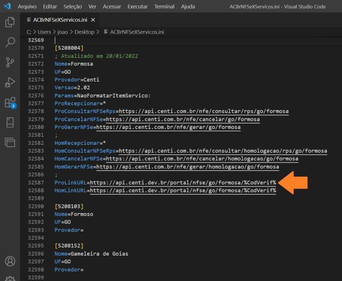Click the ProRecepcionar=* line
This screenshot has height=281, width=342.
point(80,103)
